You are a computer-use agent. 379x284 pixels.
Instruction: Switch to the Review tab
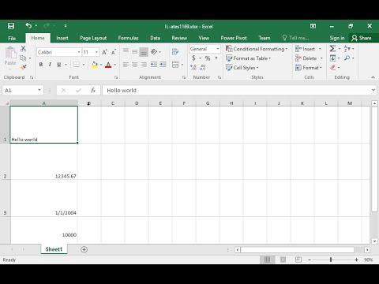tap(179, 38)
